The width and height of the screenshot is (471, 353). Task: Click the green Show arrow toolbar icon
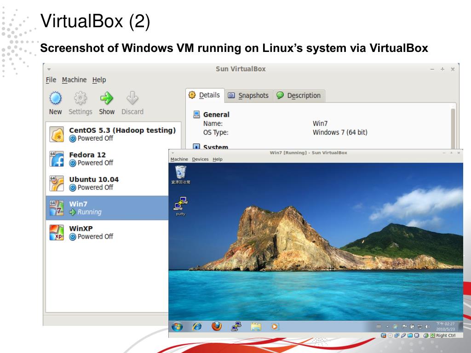[107, 98]
